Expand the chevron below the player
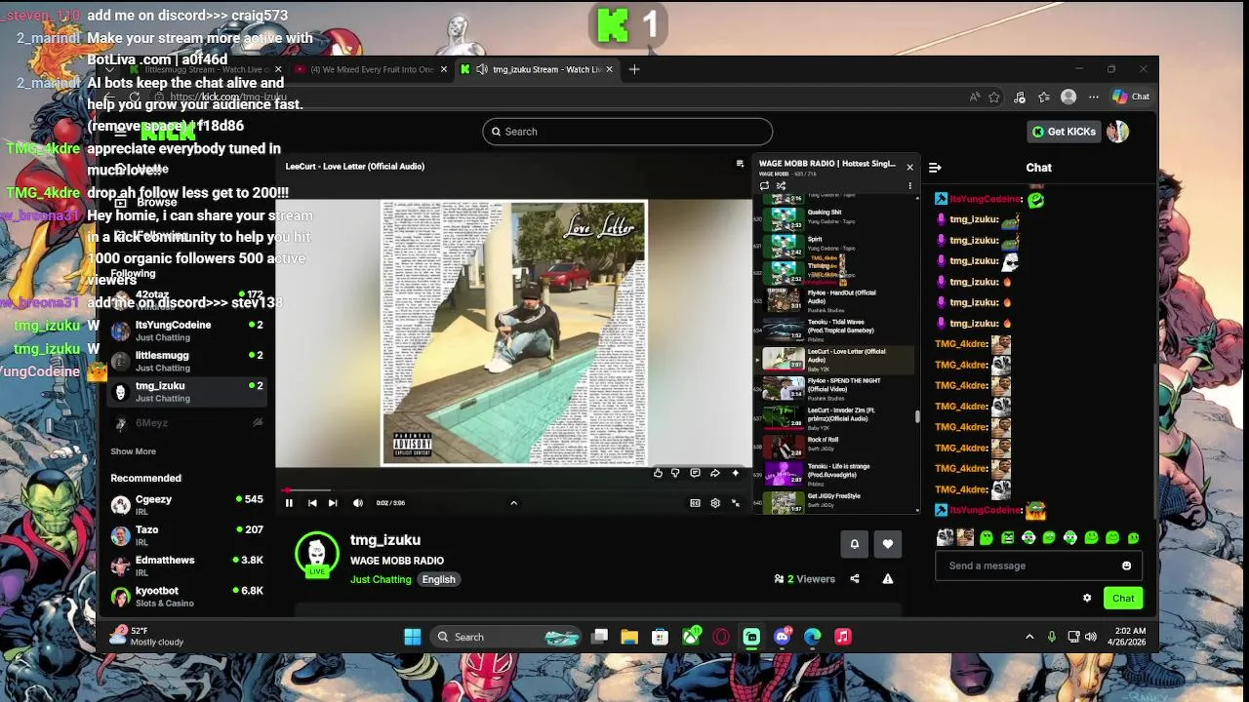Screen dimensions: 1249x702 coord(513,503)
